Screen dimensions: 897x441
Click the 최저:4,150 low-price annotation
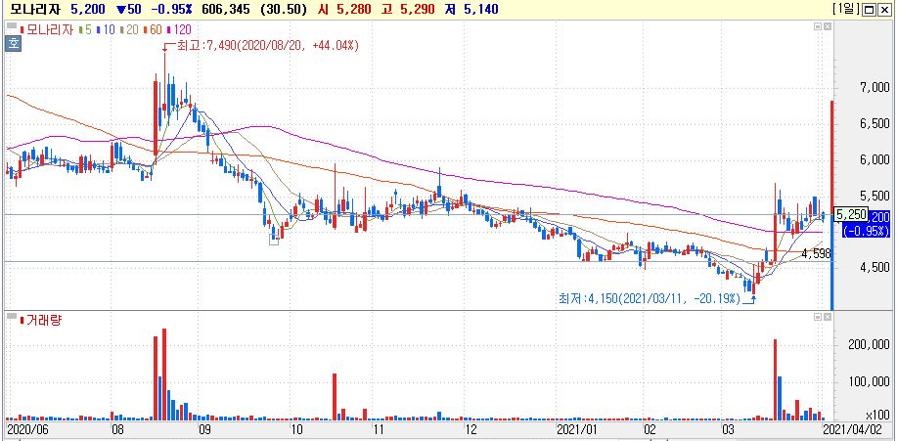tap(649, 298)
